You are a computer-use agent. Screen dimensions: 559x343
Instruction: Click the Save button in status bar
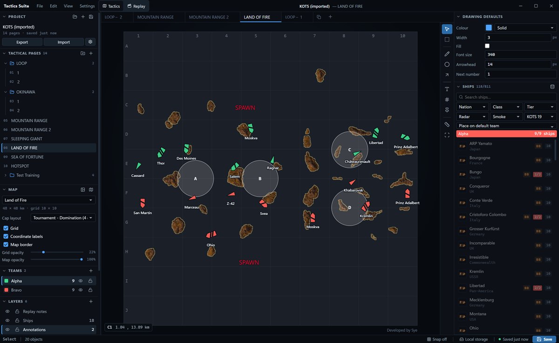[544, 339]
